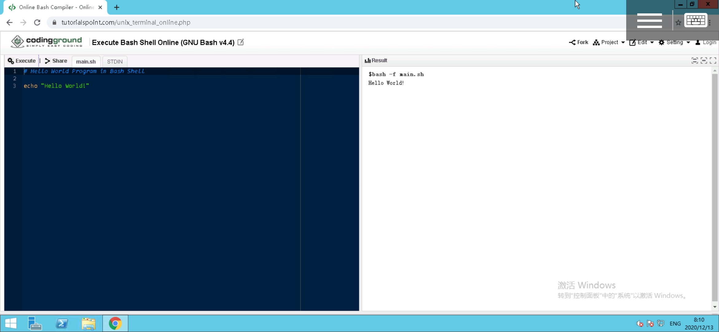Viewport: 719px width, 332px height.
Task: Click the Execute gears button
Action: point(22,61)
